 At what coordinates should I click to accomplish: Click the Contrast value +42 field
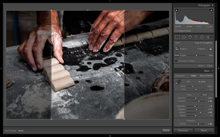coord(210,101)
